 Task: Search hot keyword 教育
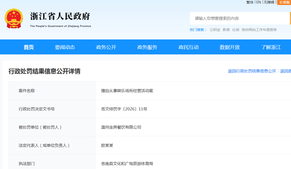point(226,30)
